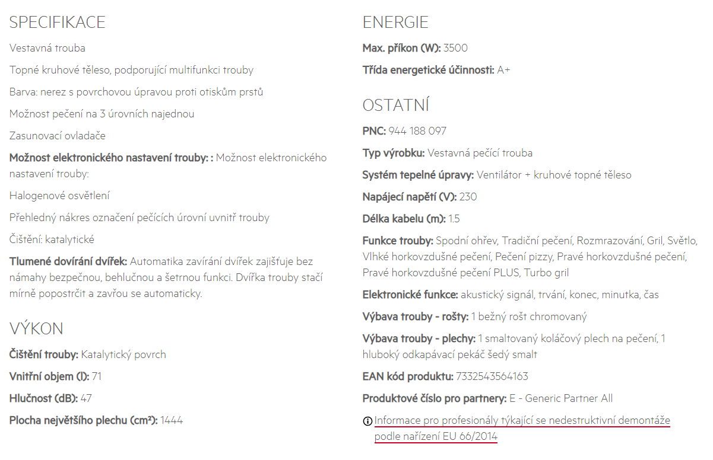Click the 'Funkce trouby' label
Image resolution: width=713 pixels, height=460 pixels.
pyautogui.click(x=398, y=241)
